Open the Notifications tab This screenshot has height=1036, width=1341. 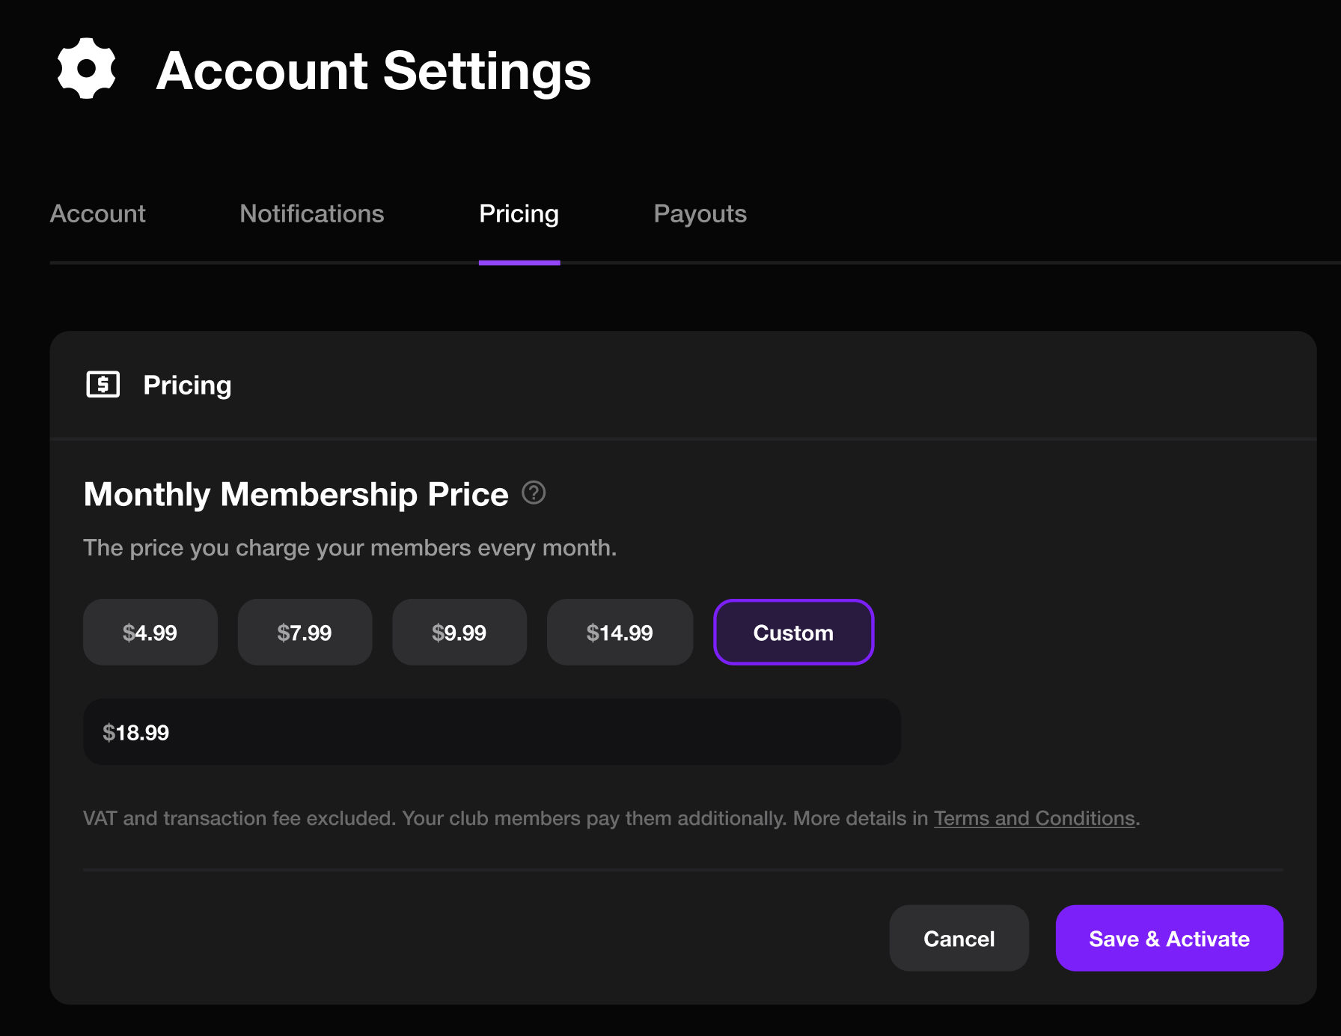tap(311, 214)
